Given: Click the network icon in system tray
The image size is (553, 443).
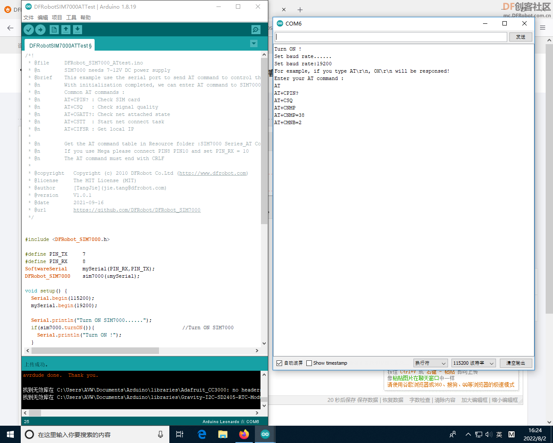Looking at the screenshot, I should tap(479, 434).
